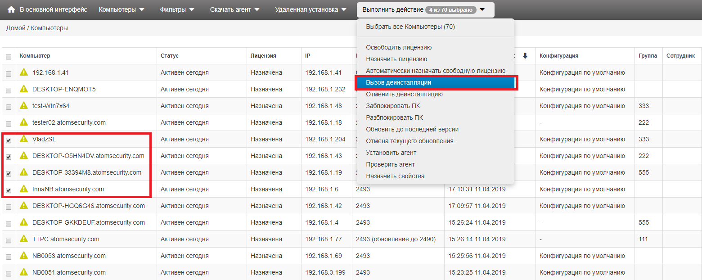Click Домой breadcrumb link
702x280 pixels.
click(16, 28)
